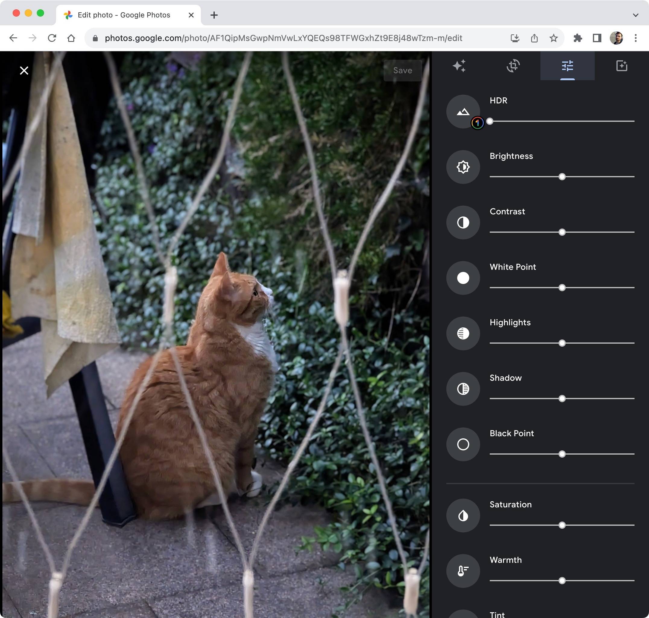This screenshot has height=618, width=649.
Task: Open the Filters tab icon
Action: (x=622, y=65)
